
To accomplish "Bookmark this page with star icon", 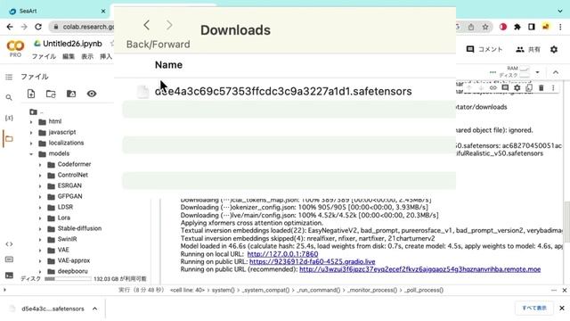I will 485,27.
